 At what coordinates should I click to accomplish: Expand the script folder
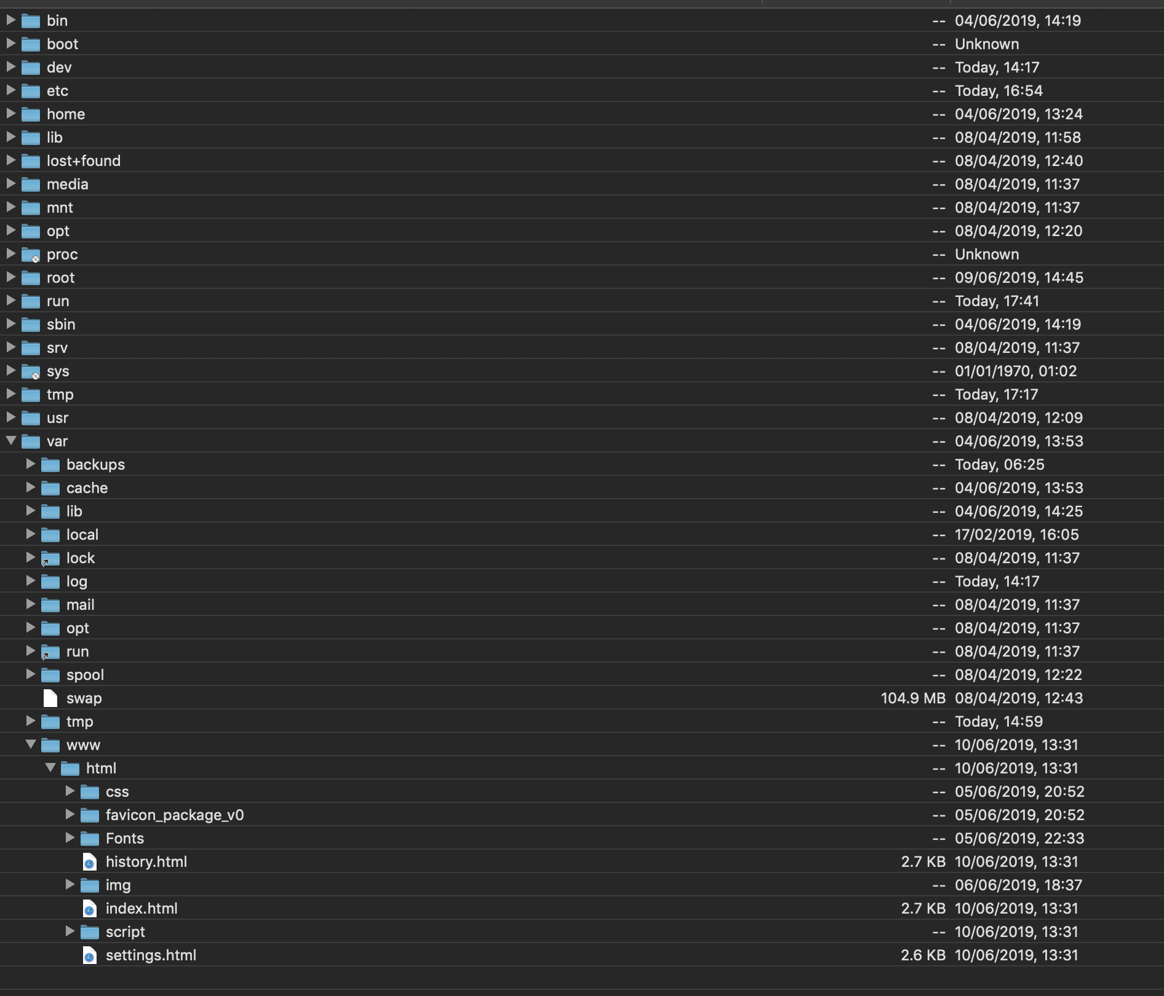point(70,931)
